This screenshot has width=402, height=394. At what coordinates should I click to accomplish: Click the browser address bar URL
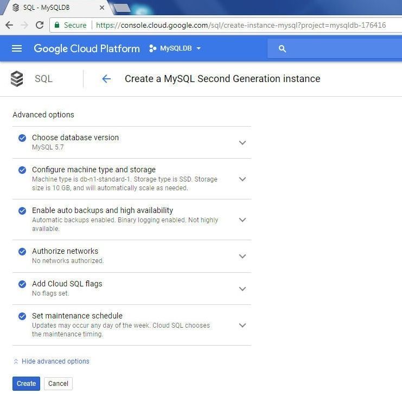tap(241, 25)
